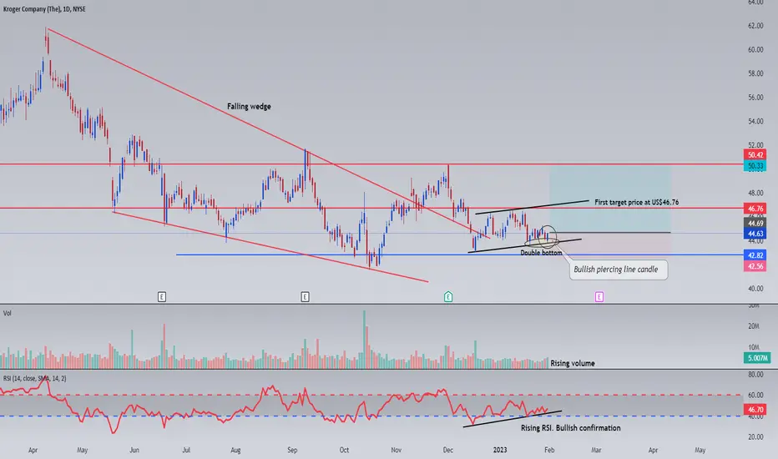Click the green earnings marker near December
The width and height of the screenshot is (778, 459).
pos(448,297)
